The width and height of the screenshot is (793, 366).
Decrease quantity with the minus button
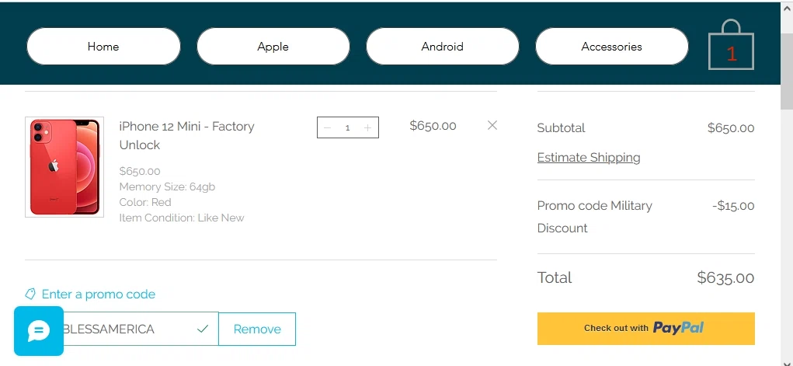[327, 127]
